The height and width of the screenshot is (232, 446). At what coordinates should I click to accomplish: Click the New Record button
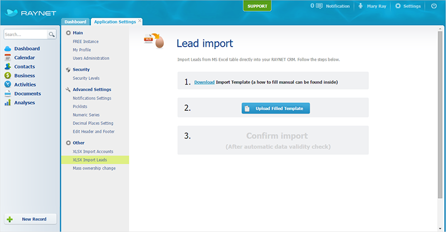[30, 219]
